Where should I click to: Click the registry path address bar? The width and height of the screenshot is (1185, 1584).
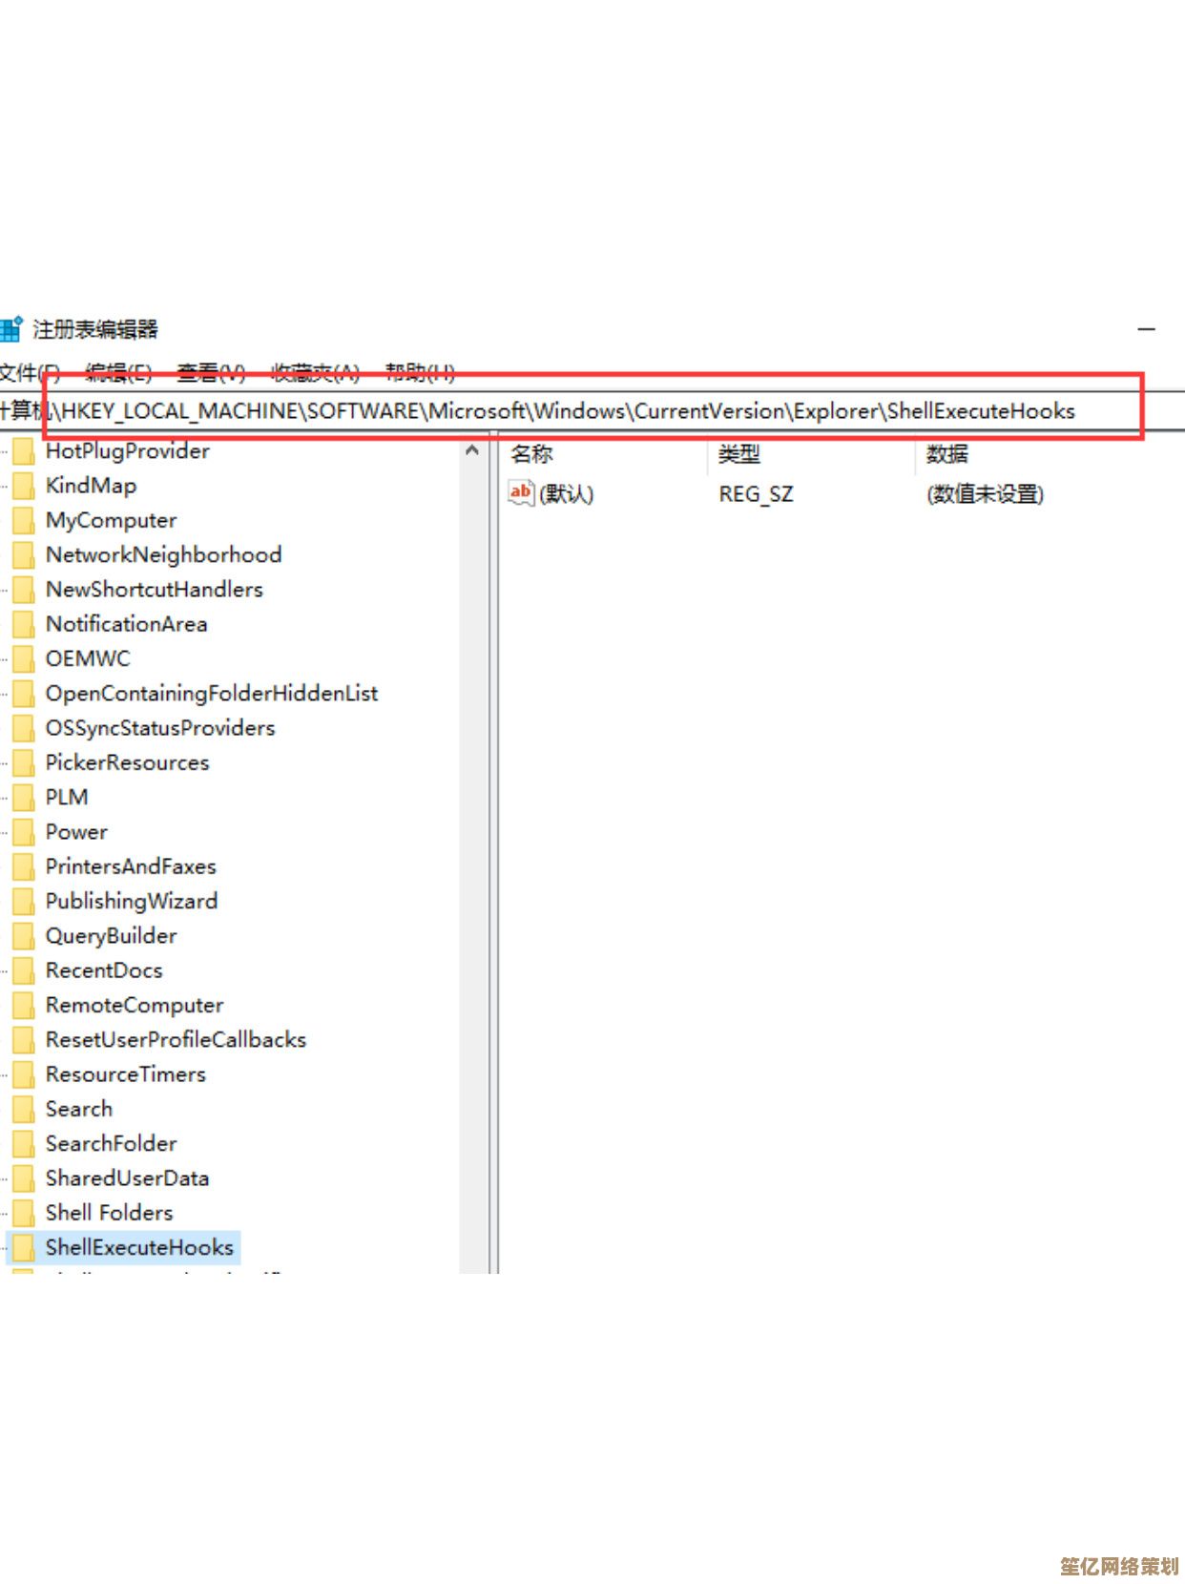point(592,411)
